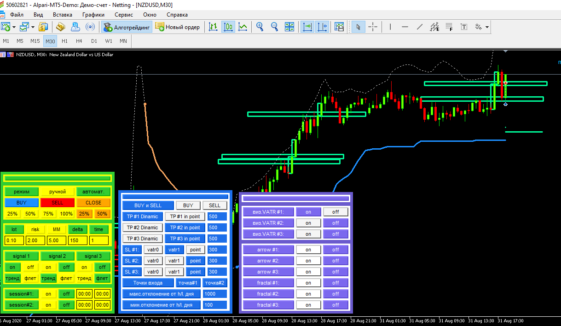Toggle Алготрейдинг button
561x326 pixels.
pyautogui.click(x=127, y=27)
